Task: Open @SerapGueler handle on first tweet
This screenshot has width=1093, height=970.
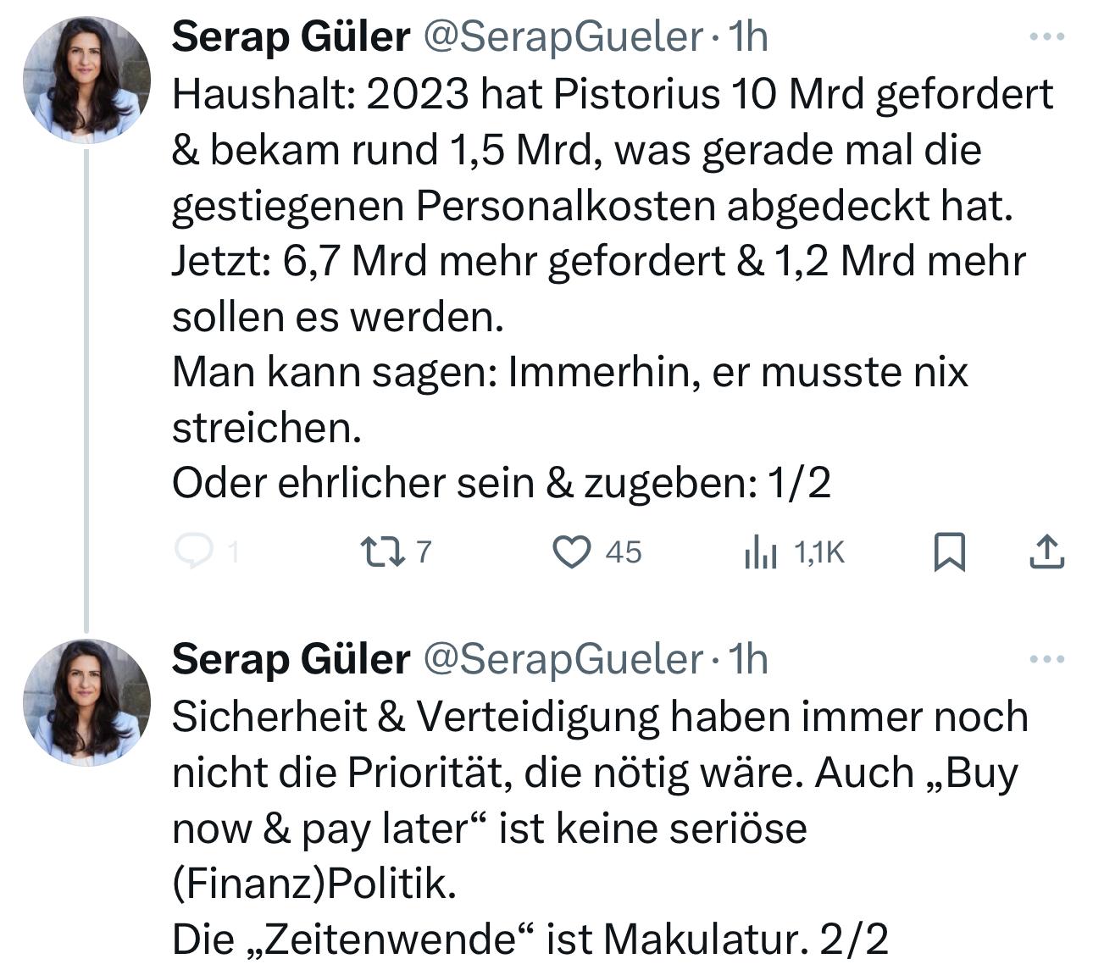Action: pyautogui.click(x=563, y=37)
